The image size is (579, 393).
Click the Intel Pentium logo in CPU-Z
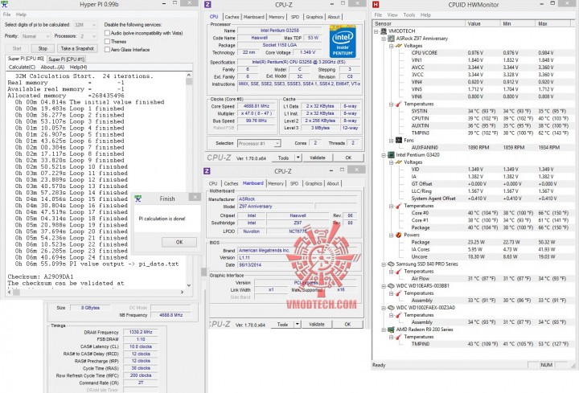tap(343, 41)
